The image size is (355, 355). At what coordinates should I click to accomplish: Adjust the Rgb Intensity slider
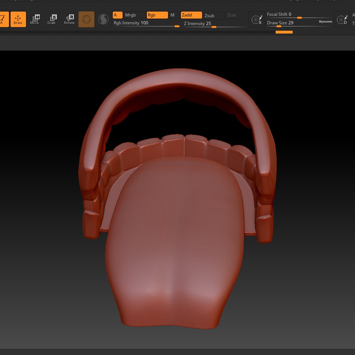[x=146, y=23]
